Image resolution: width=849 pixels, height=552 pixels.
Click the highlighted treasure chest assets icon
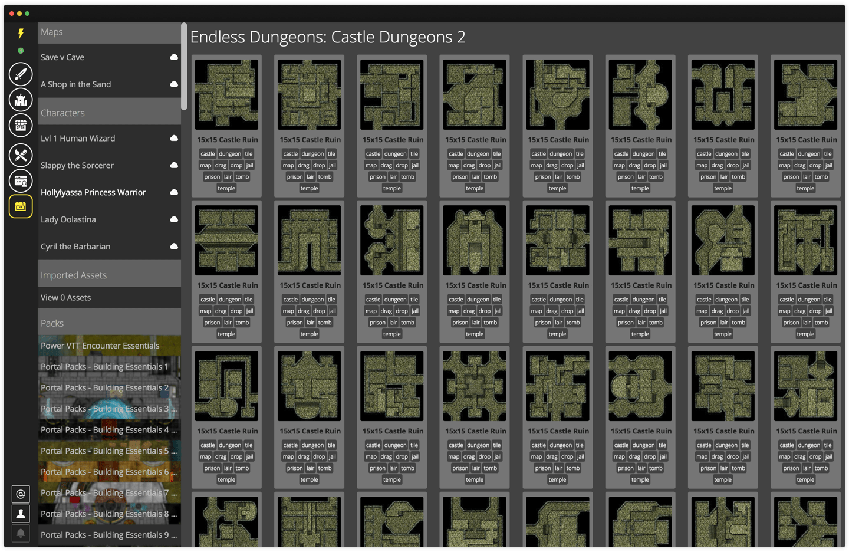20,206
